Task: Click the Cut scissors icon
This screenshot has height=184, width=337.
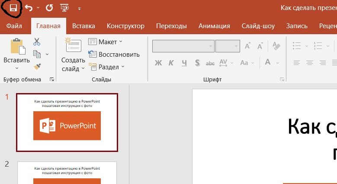Action: pyautogui.click(x=37, y=42)
